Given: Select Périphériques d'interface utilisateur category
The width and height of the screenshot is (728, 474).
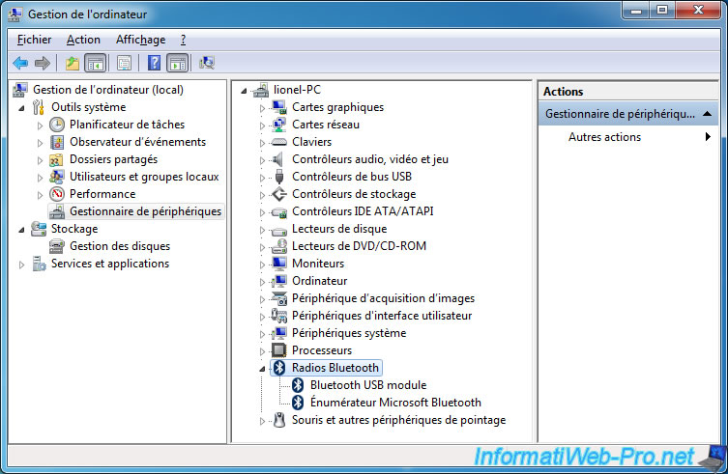Looking at the screenshot, I should coord(382,316).
